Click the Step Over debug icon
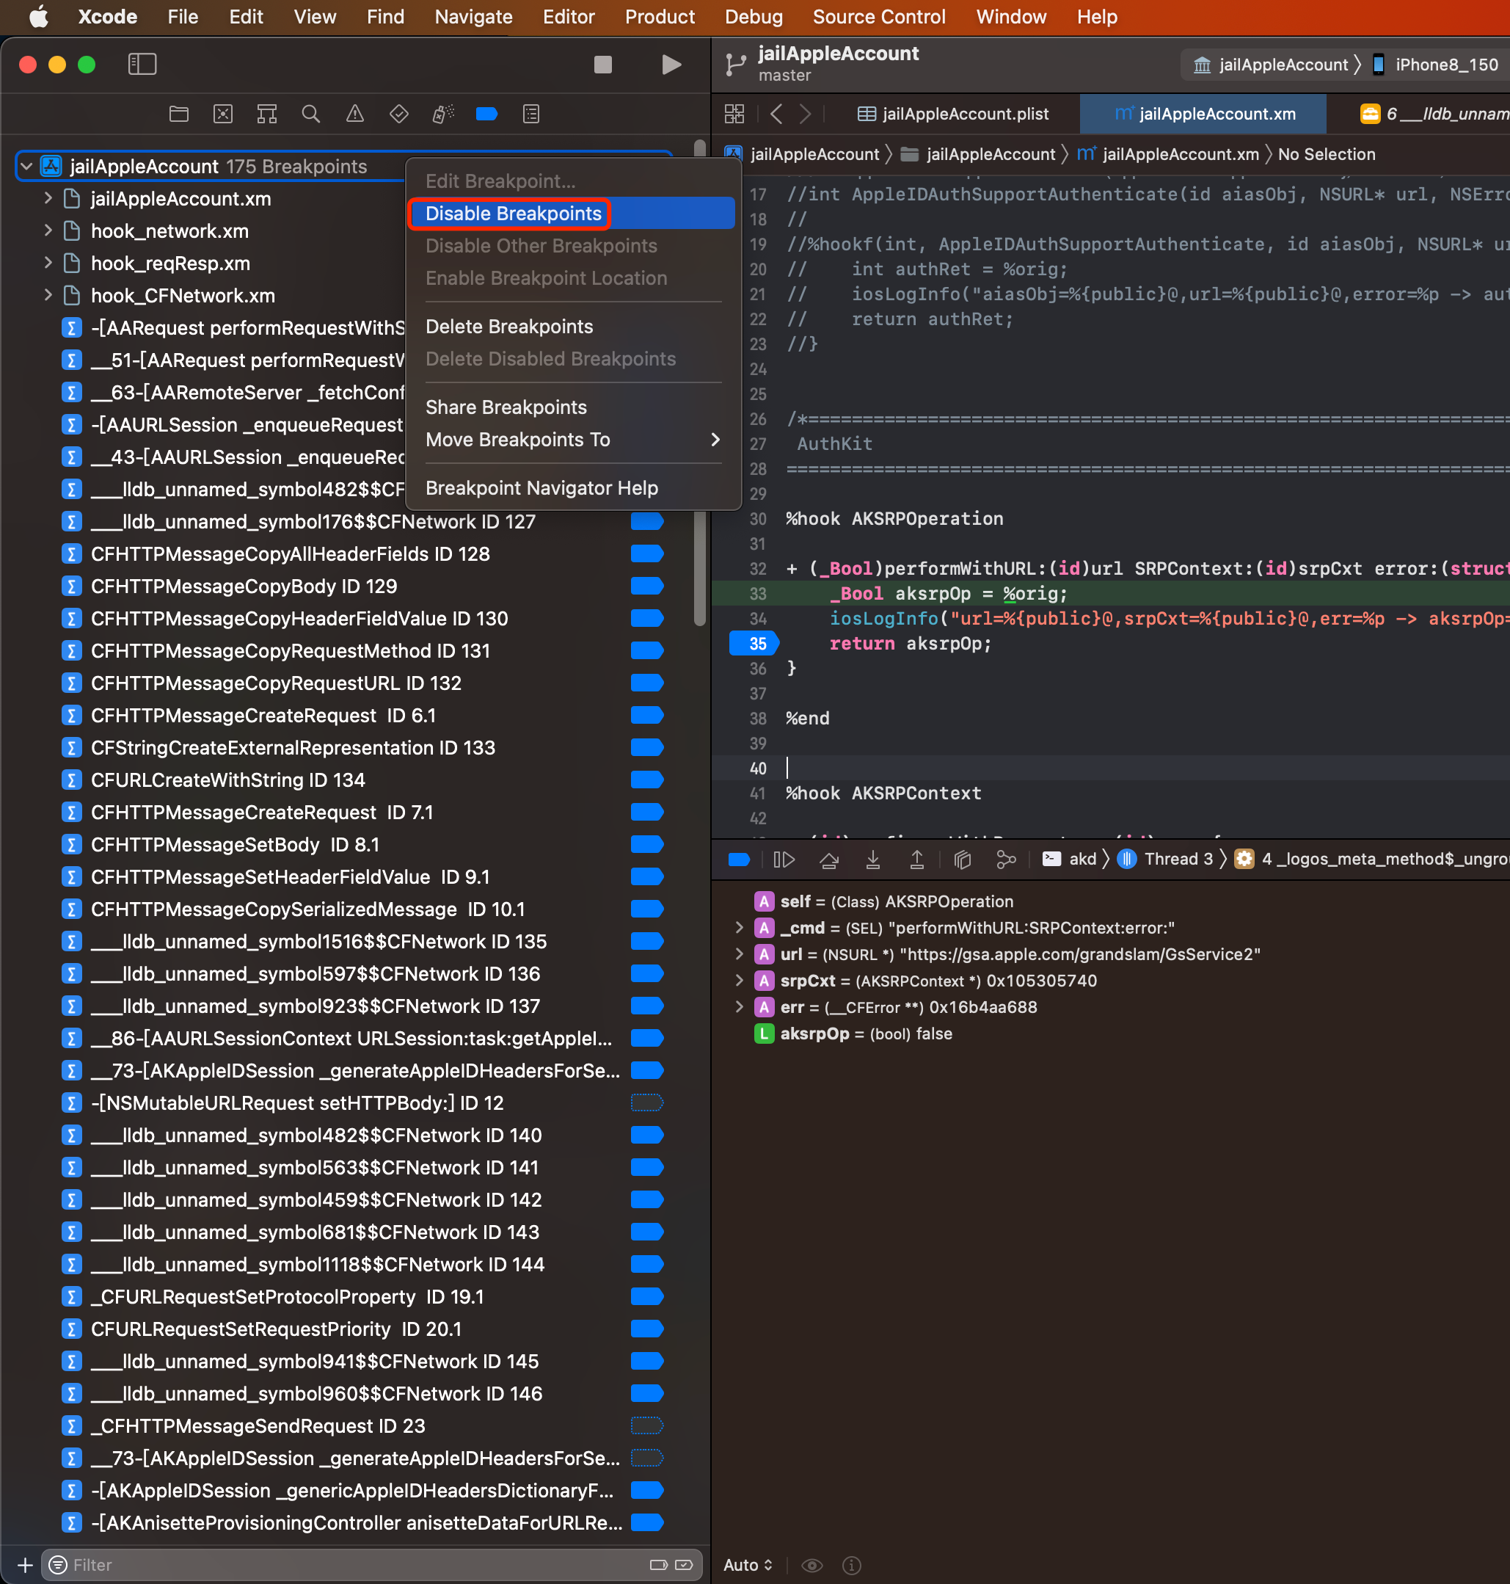 coord(829,860)
